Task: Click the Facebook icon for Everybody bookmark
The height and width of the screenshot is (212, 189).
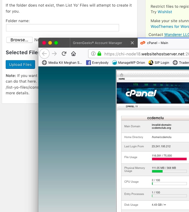Action: coord(88,63)
